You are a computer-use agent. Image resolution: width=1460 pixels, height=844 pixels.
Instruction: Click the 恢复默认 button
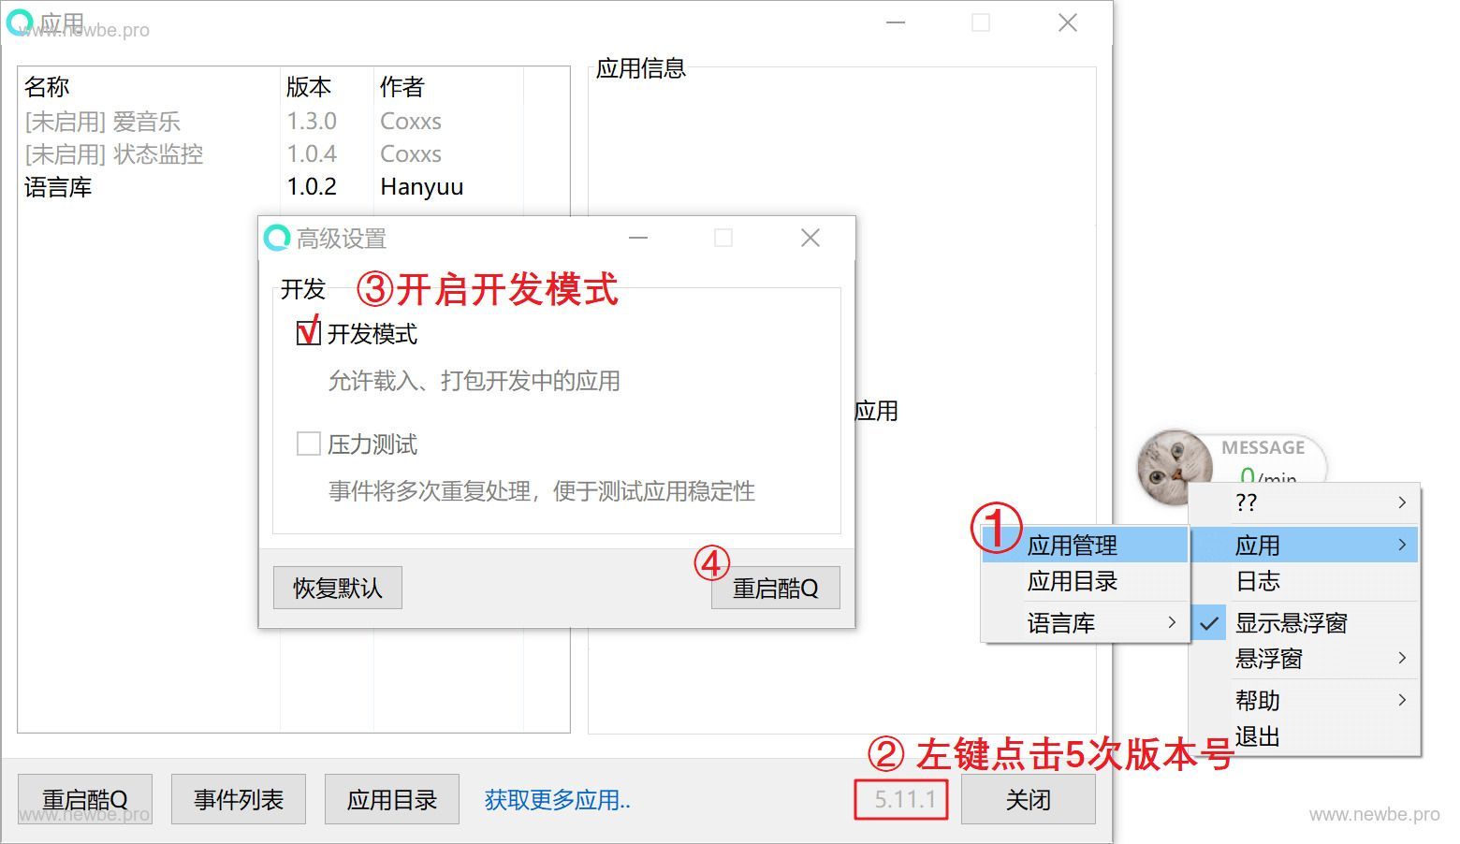(x=337, y=587)
